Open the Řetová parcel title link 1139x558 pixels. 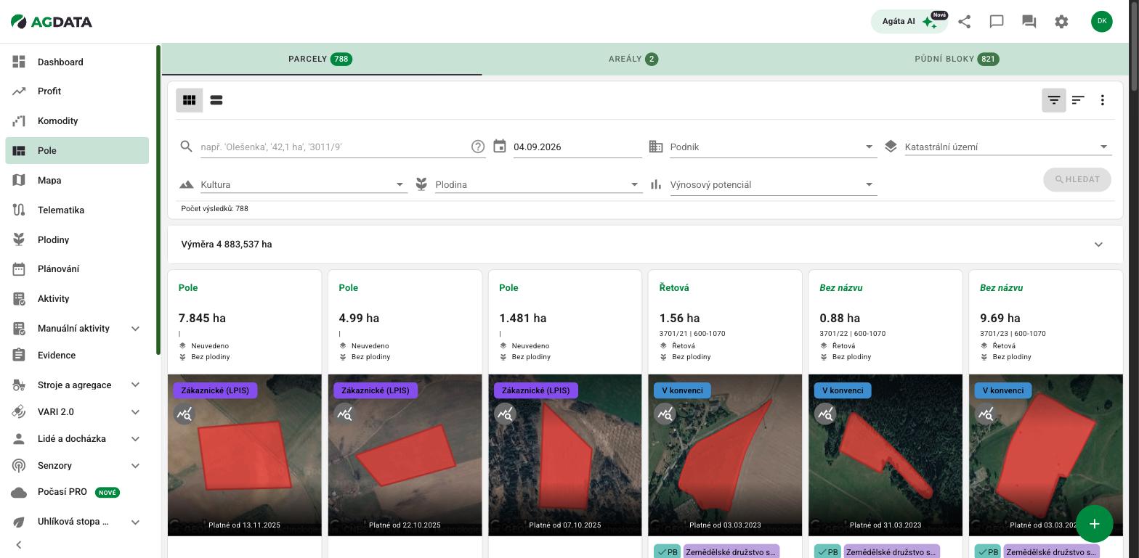pyautogui.click(x=674, y=288)
